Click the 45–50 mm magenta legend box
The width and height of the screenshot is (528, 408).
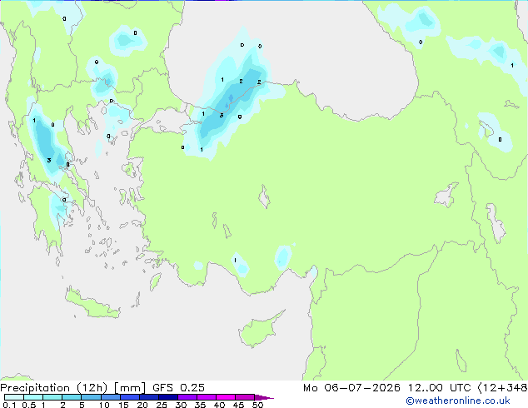245,397
